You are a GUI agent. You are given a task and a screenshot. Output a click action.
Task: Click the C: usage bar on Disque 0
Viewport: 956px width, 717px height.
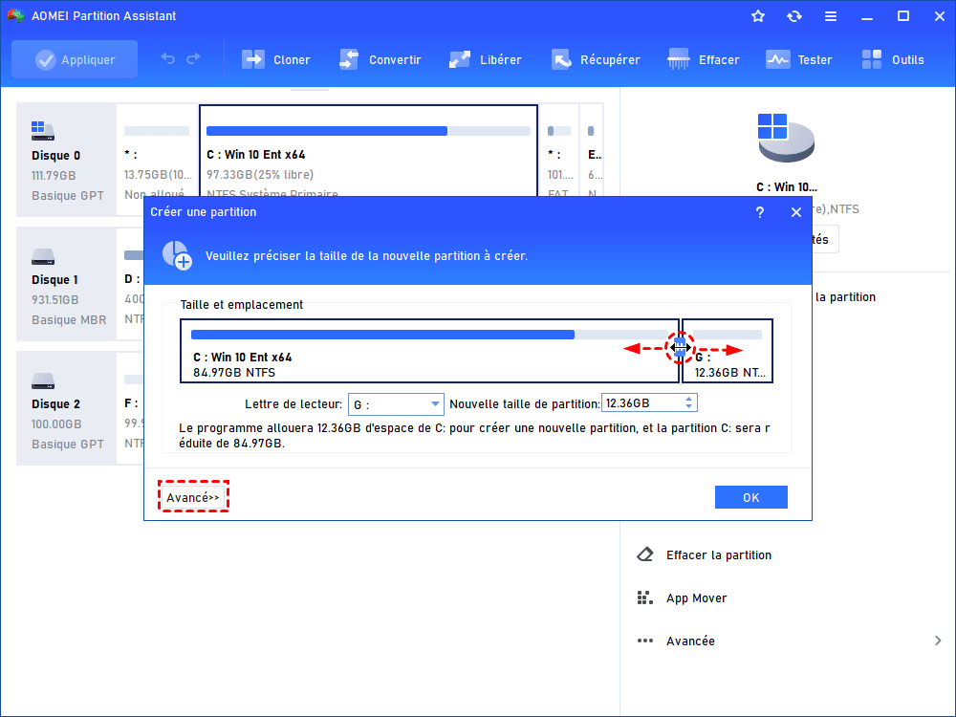coord(368,131)
